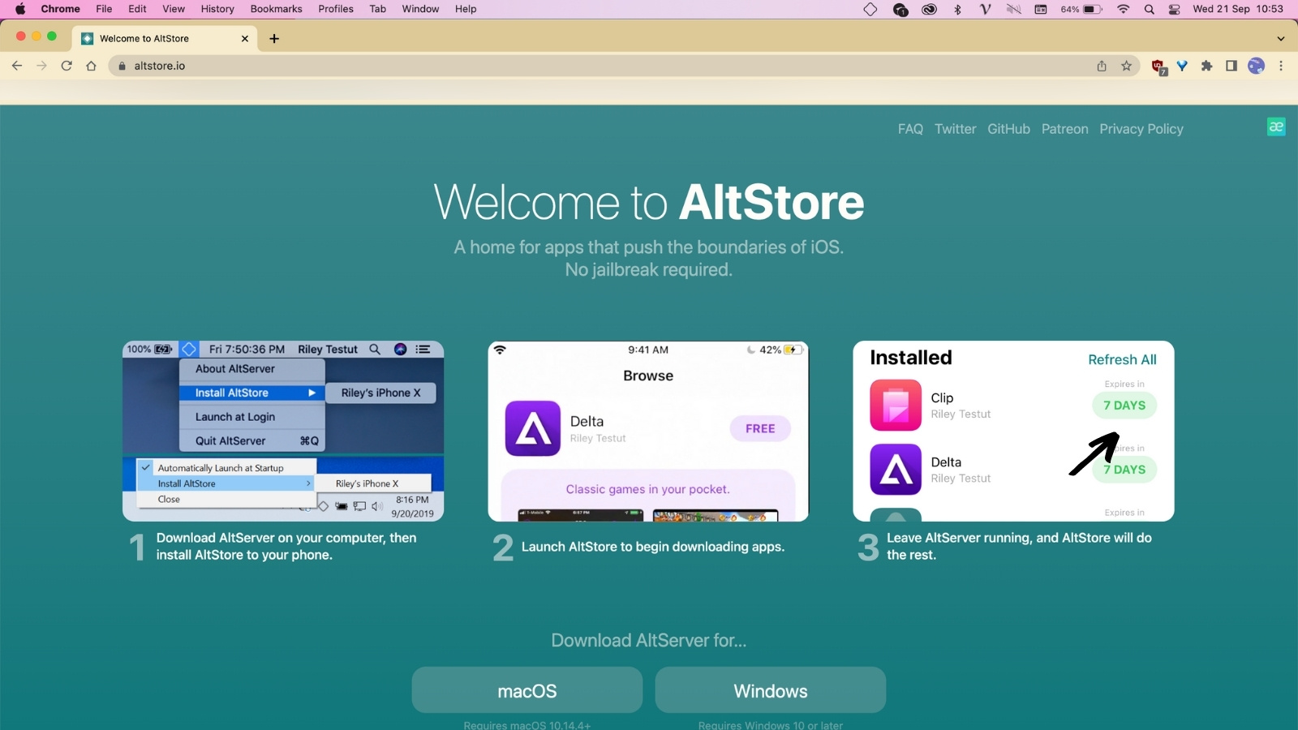This screenshot has height=730, width=1298.
Task: Open the Edit menu
Action: [x=137, y=9]
